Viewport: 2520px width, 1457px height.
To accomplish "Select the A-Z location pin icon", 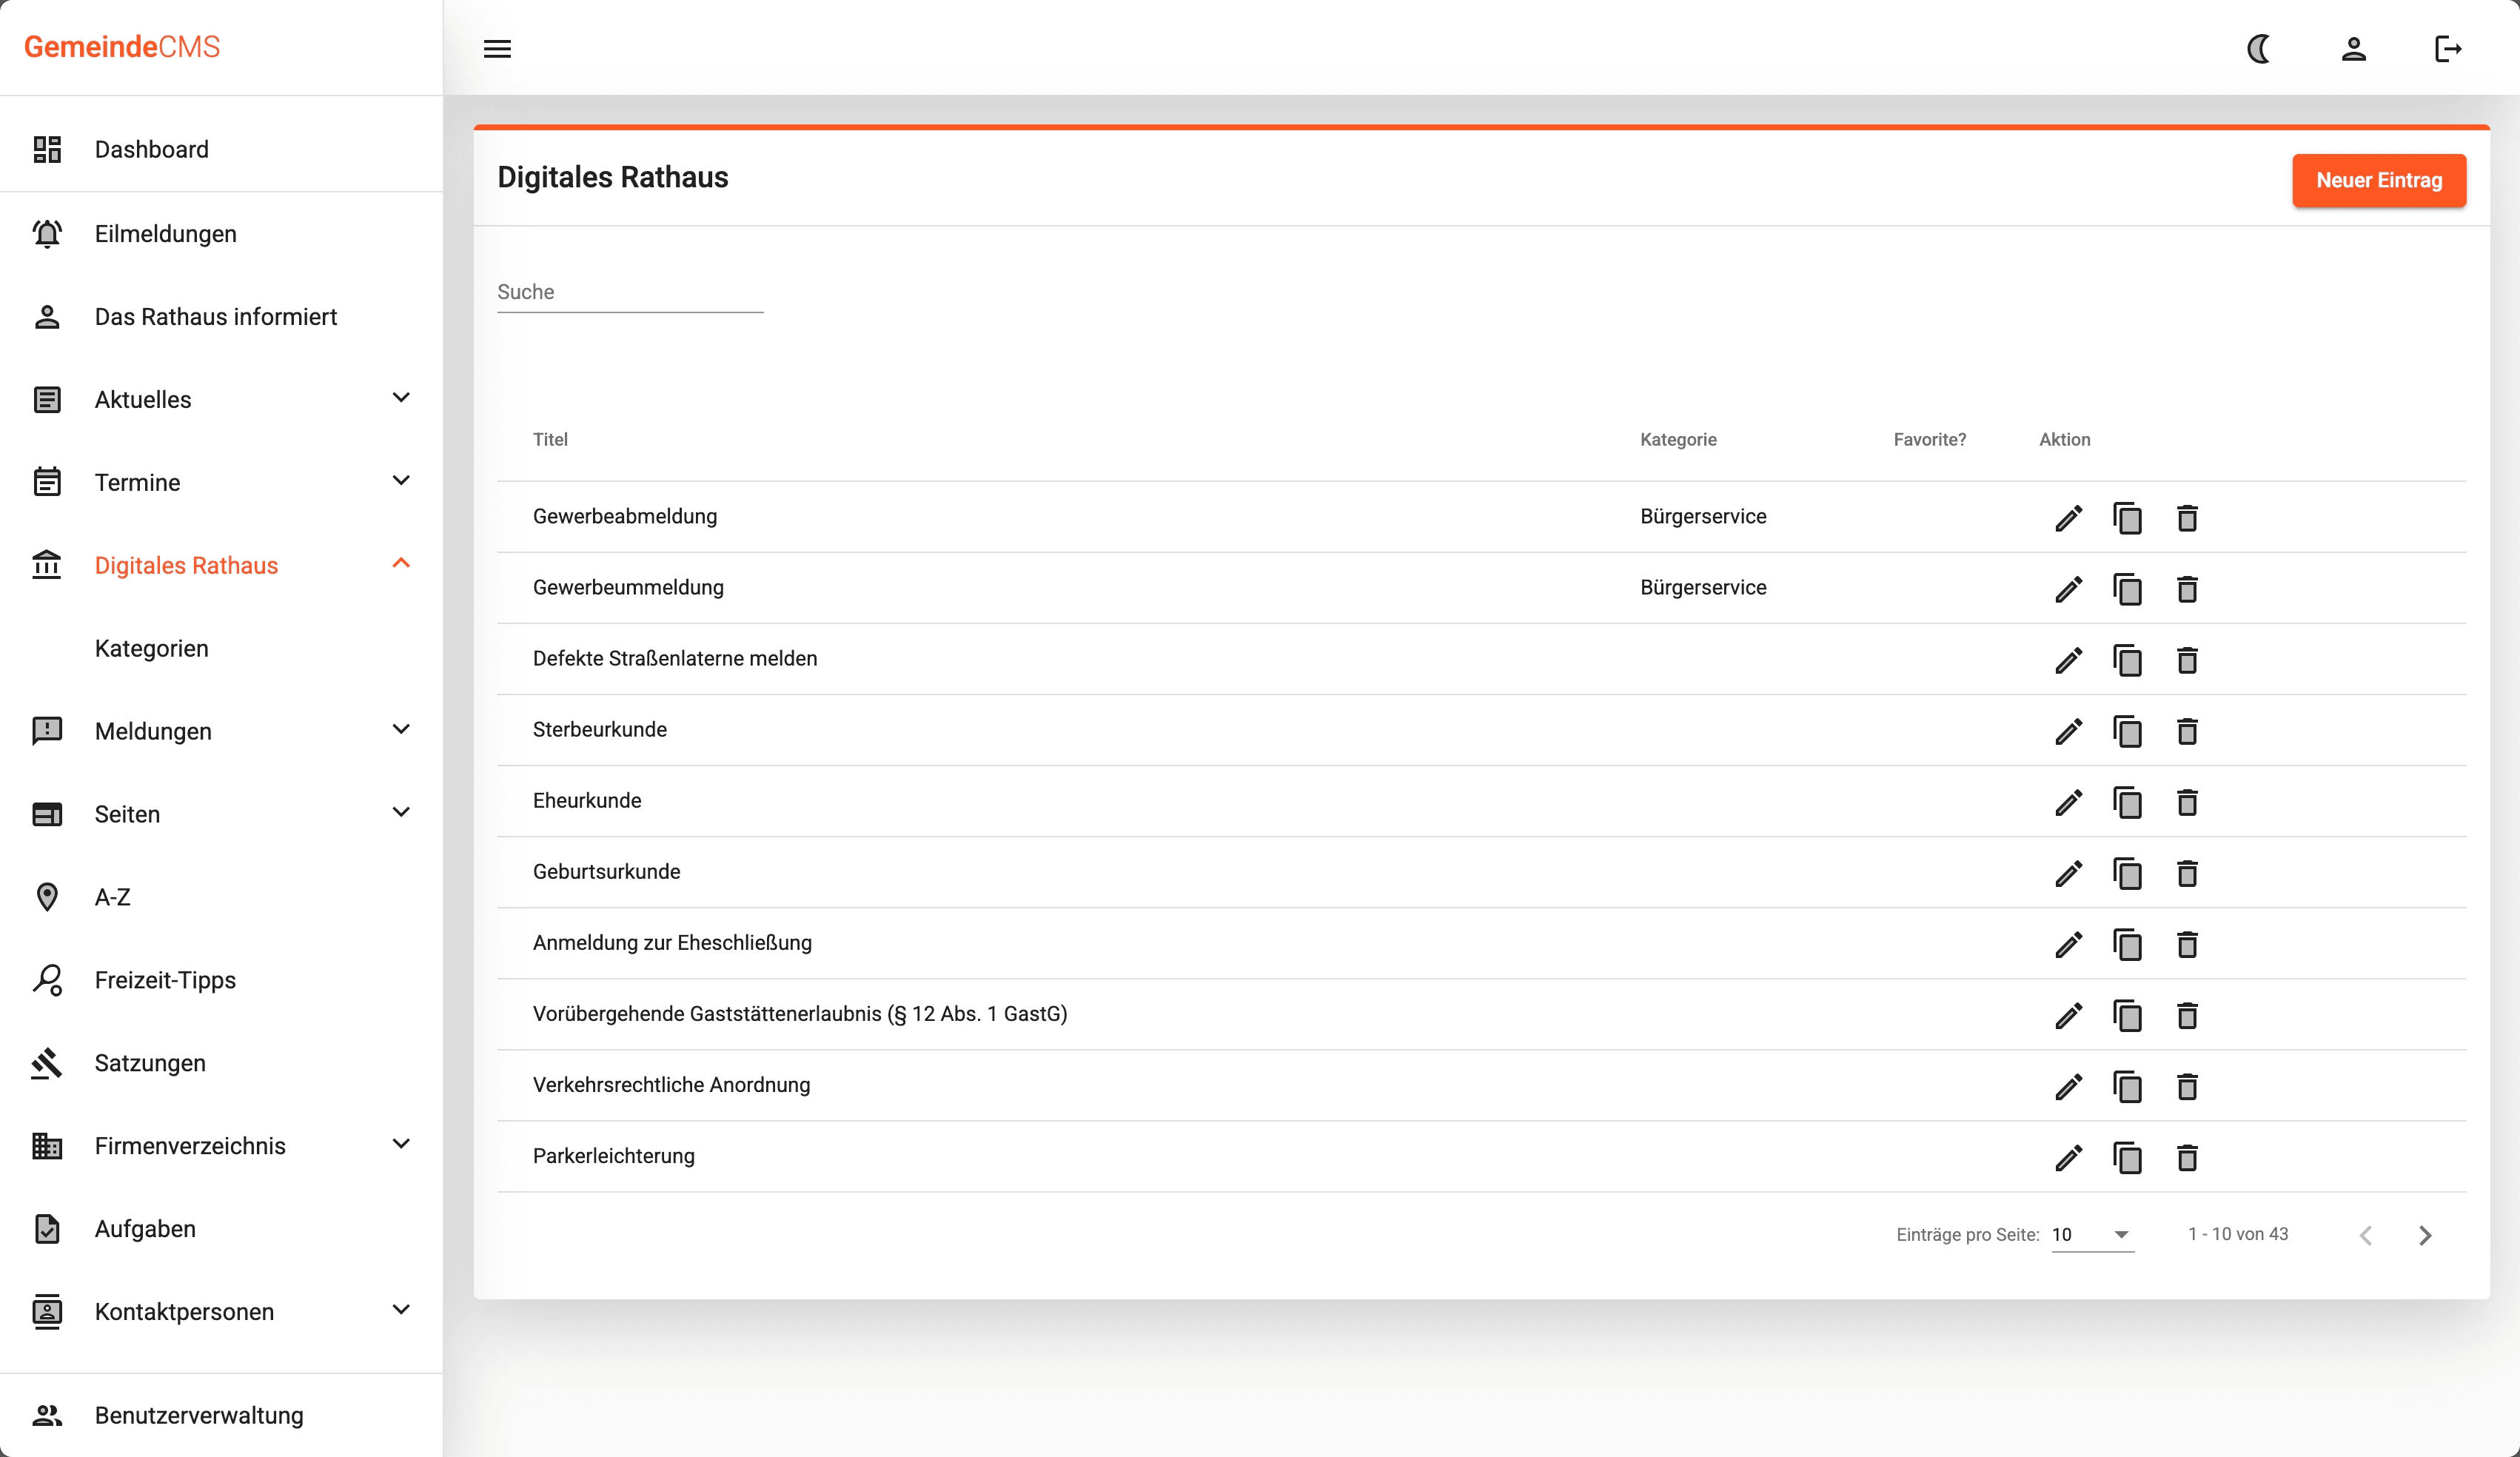I will pos(46,897).
